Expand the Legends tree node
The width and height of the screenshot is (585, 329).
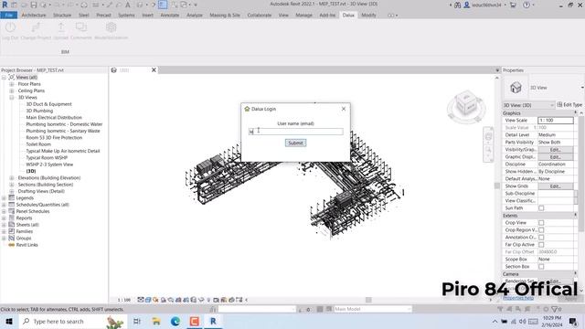4,198
